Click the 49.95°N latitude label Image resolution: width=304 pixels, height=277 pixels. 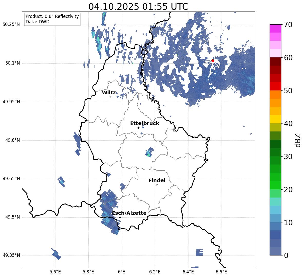click(11, 102)
